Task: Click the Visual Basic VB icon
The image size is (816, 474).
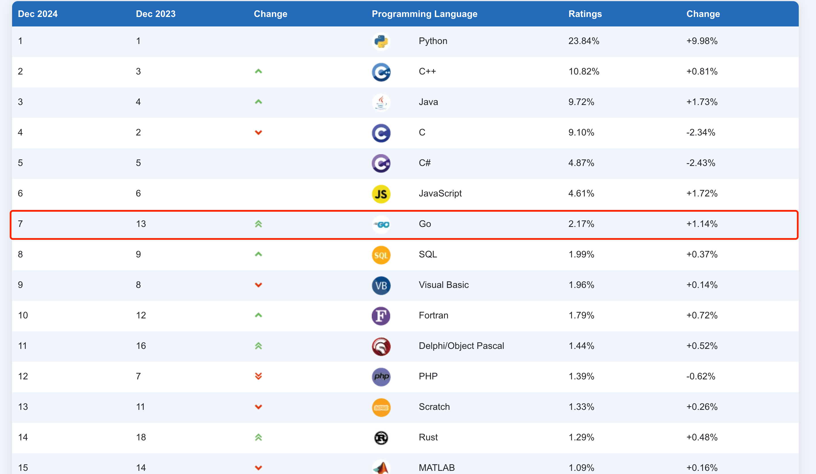Action: pos(381,285)
